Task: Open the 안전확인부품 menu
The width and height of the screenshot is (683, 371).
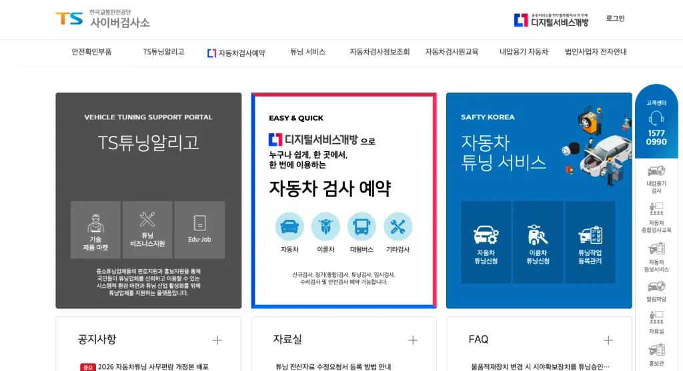Action: [x=91, y=52]
